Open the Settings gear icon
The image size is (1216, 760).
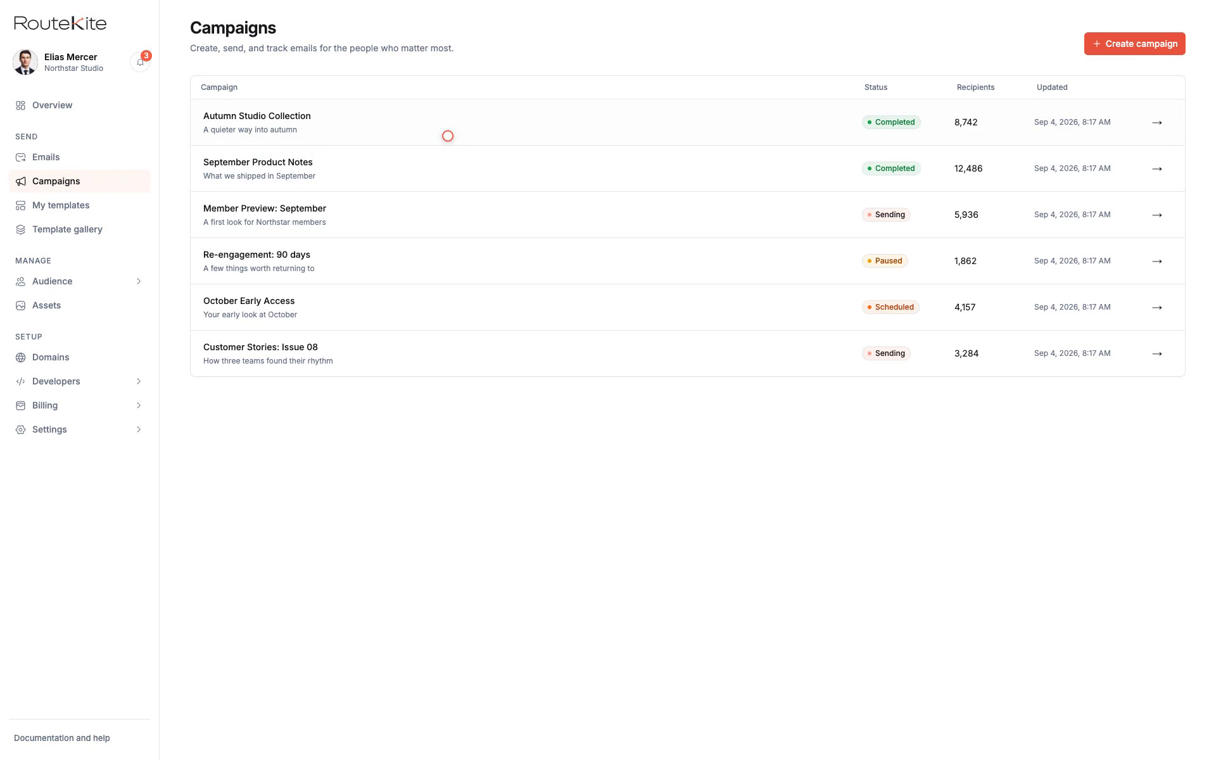click(21, 429)
